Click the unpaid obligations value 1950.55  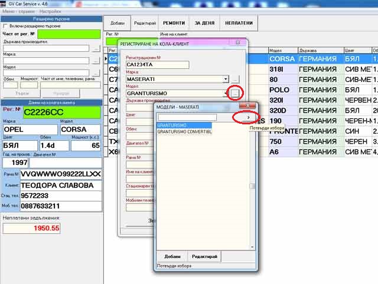tap(31, 228)
